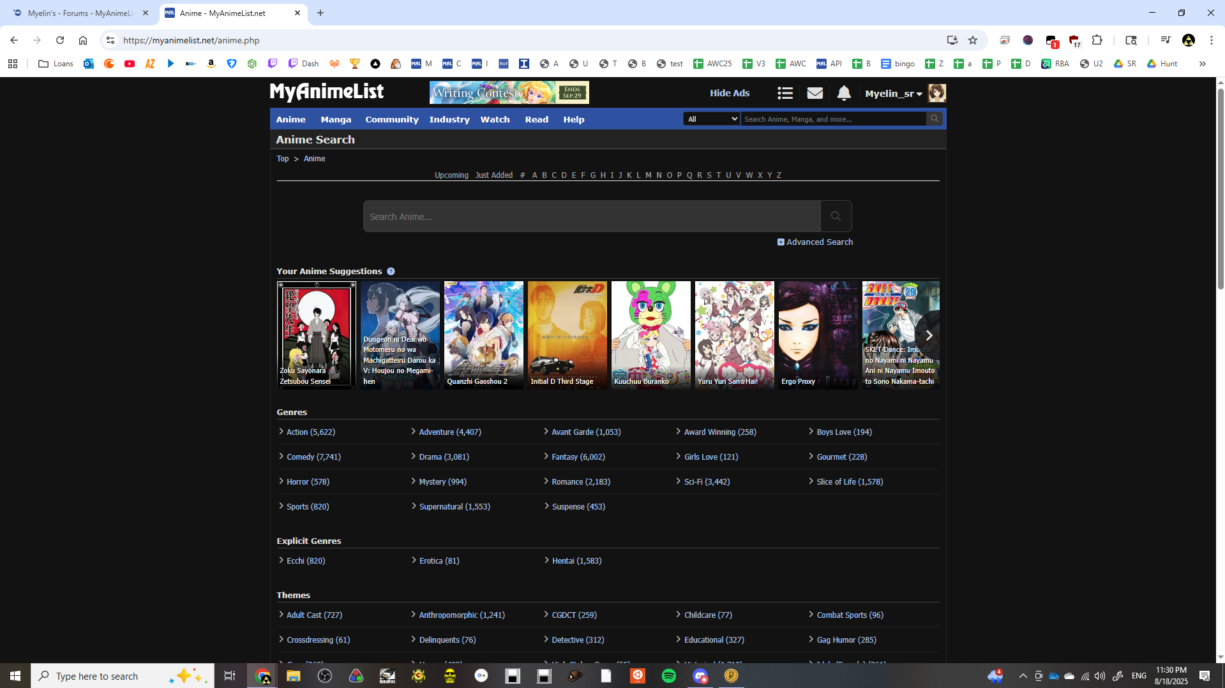Open the Amazon bookmark icon
The height and width of the screenshot is (688, 1225).
(x=211, y=64)
